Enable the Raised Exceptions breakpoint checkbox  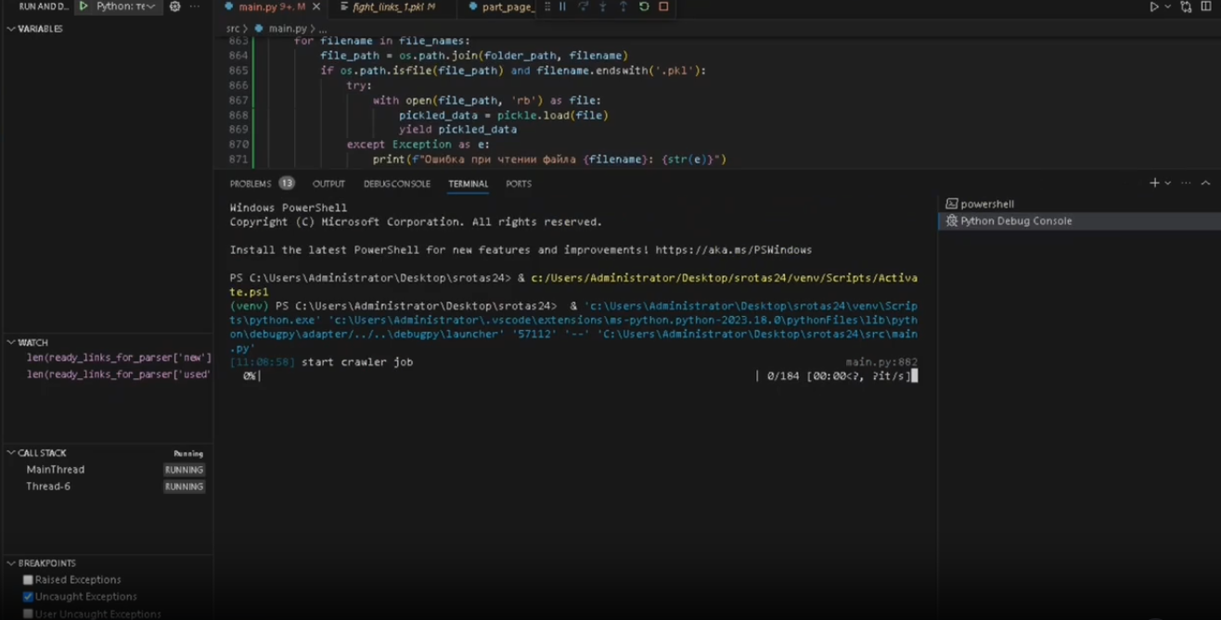click(x=28, y=580)
